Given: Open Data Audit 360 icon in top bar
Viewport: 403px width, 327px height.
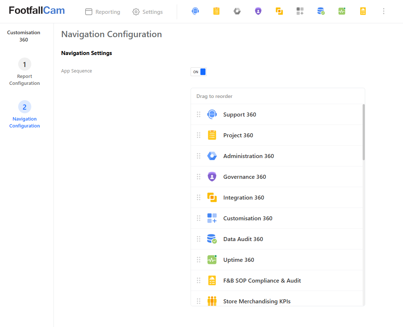Looking at the screenshot, I should click(x=321, y=11).
